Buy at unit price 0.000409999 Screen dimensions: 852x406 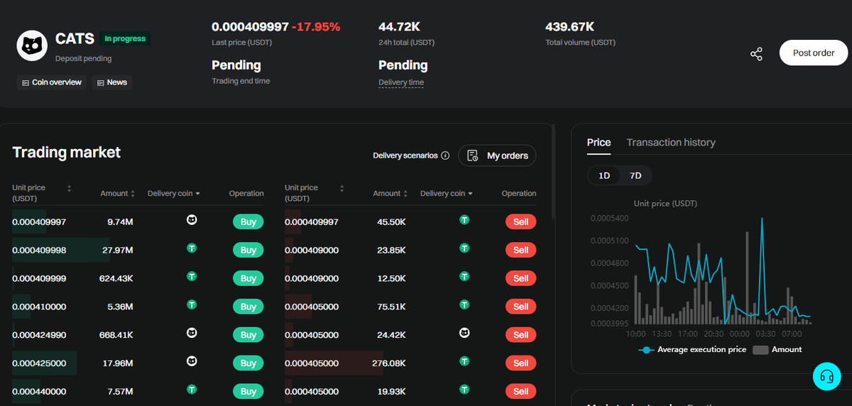[248, 278]
